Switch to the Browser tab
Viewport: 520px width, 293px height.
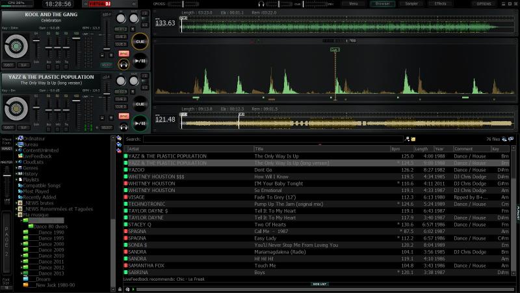(382, 4)
